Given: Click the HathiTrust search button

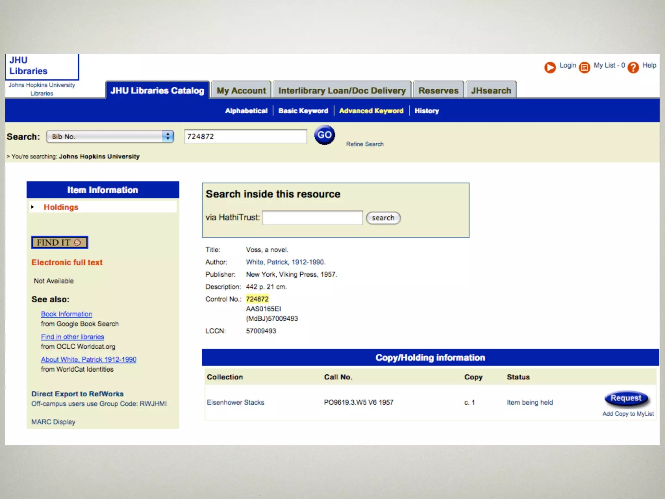Looking at the screenshot, I should coord(383,218).
